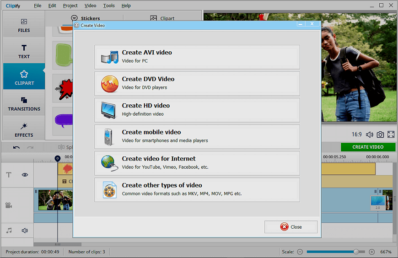
Task: Take a snapshot with camera icon
Action: tap(380, 134)
